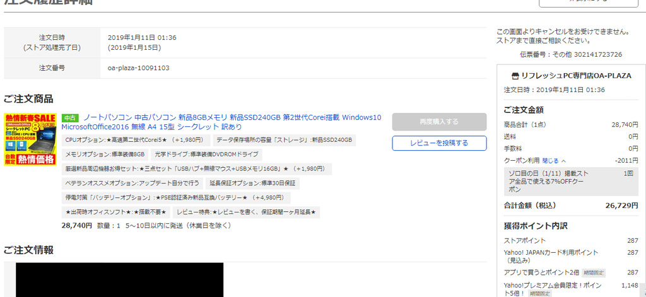Click the ゾロ目の日 7%OFFクーポン description box
The height and width of the screenshot is (297, 646).
(x=571, y=182)
